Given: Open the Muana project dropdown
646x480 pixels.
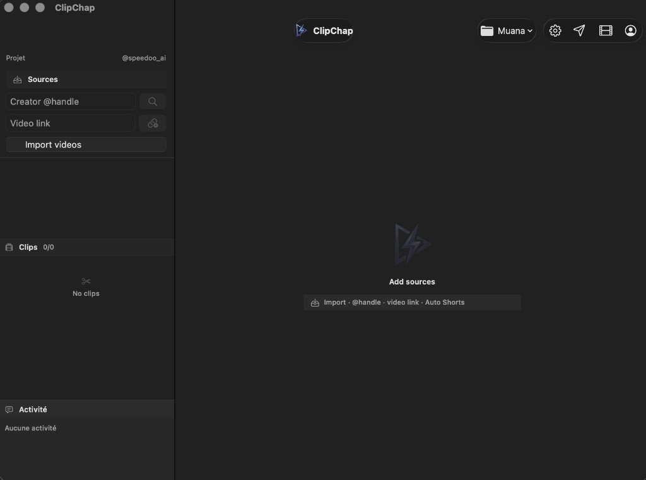Looking at the screenshot, I should coord(507,30).
